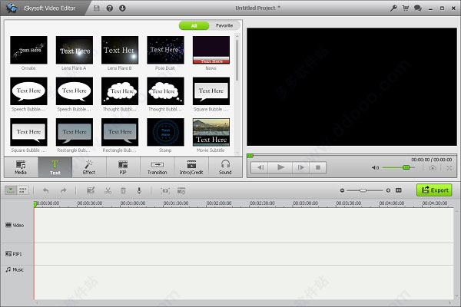Open the help question mark icon
Image resolution: width=461 pixels, height=307 pixels.
110,8
